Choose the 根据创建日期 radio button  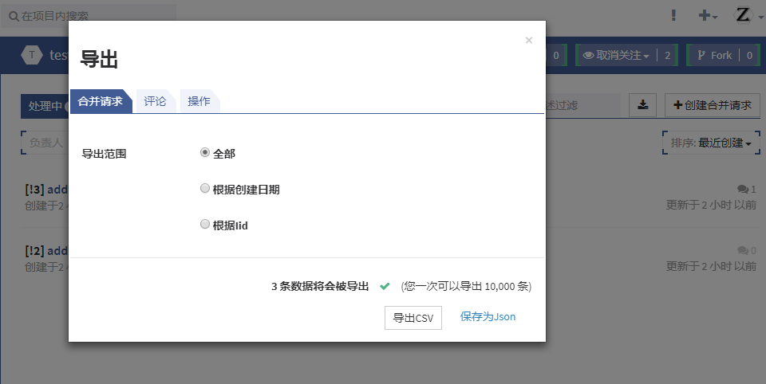[205, 189]
